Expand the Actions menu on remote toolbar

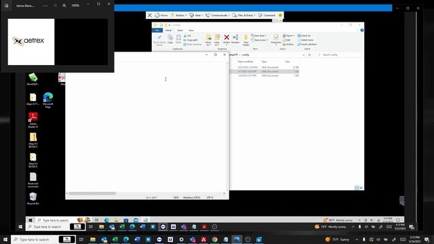179,15
